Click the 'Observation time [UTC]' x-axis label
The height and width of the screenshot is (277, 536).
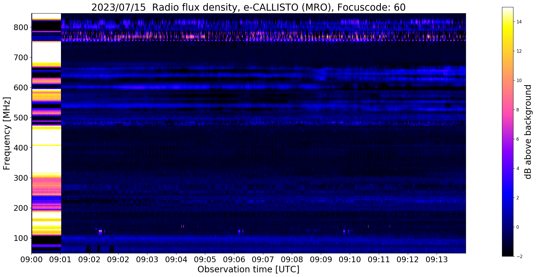point(248,269)
